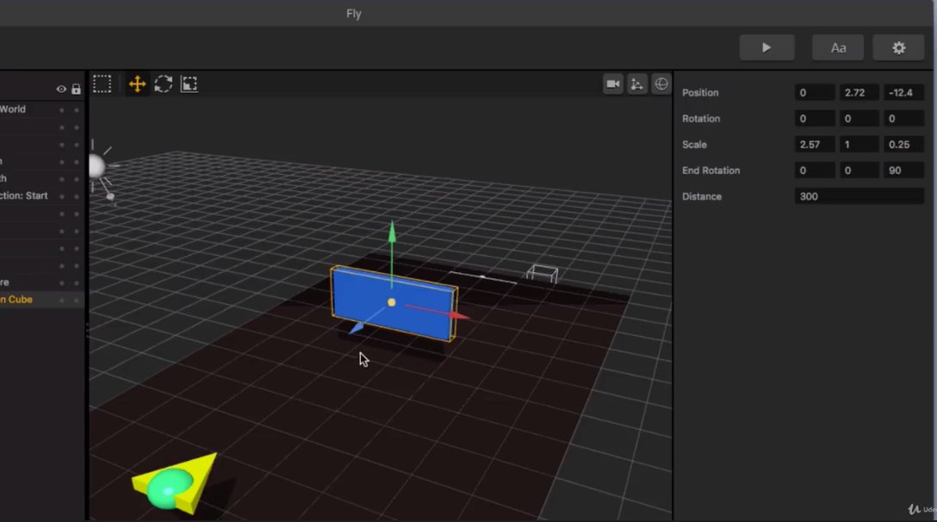Click the Aa text button at the top
937x522 pixels.
[837, 47]
